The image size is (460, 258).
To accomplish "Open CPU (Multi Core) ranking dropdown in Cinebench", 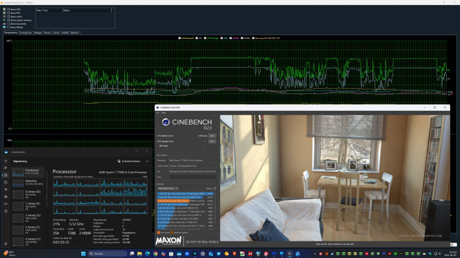I will pos(168,189).
